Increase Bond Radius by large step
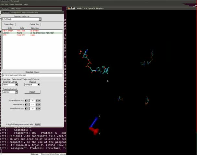 click(x=39, y=105)
